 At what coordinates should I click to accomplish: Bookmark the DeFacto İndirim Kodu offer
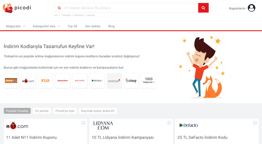click(255, 123)
